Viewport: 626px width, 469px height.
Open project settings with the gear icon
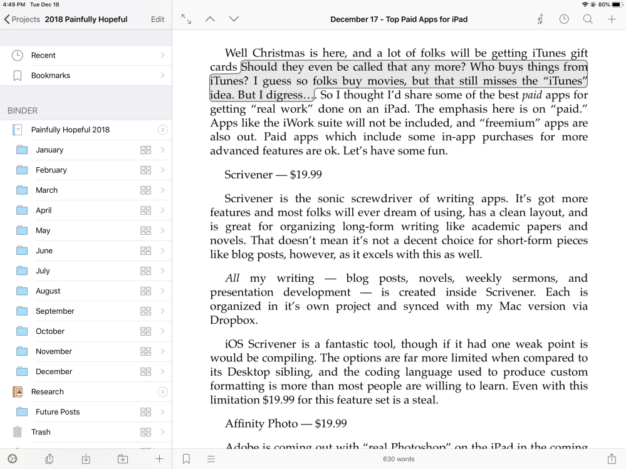point(11,458)
